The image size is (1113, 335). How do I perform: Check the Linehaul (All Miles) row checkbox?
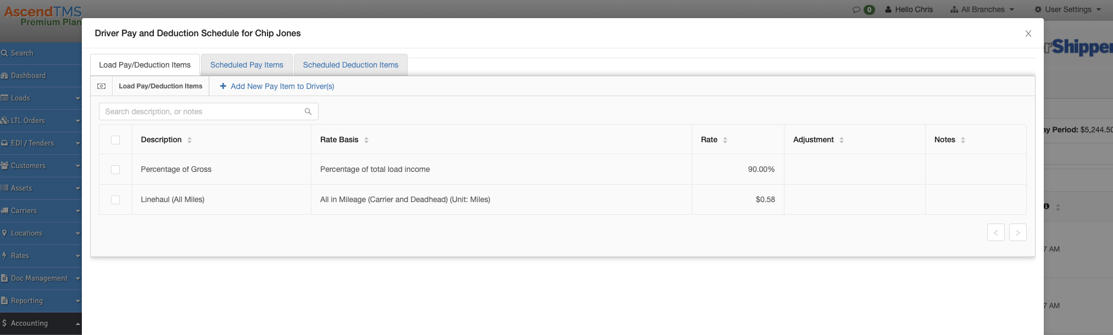click(115, 200)
